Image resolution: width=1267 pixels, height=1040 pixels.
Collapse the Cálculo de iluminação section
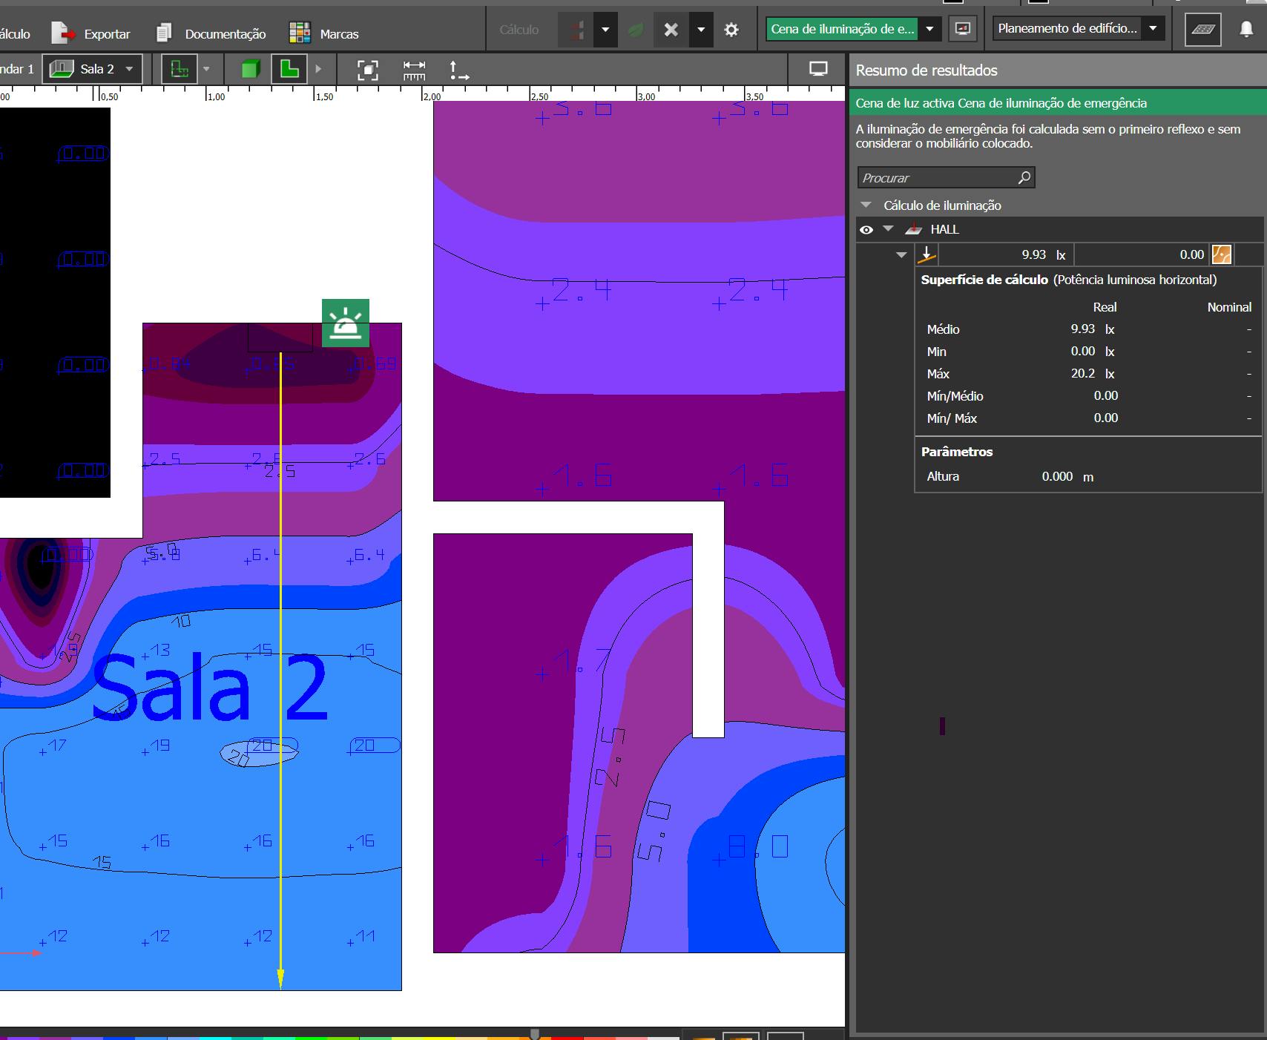(866, 205)
